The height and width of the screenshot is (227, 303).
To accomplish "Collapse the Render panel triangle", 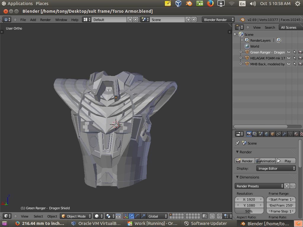I will (x=237, y=152).
